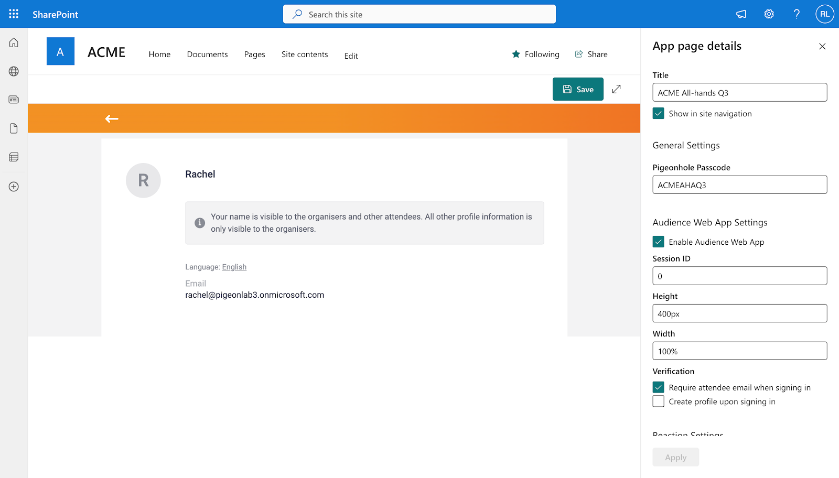Change language by clicking English
839x478 pixels.
[x=234, y=267]
